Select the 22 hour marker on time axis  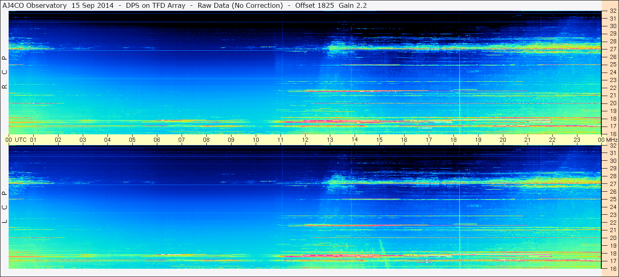(x=552, y=140)
